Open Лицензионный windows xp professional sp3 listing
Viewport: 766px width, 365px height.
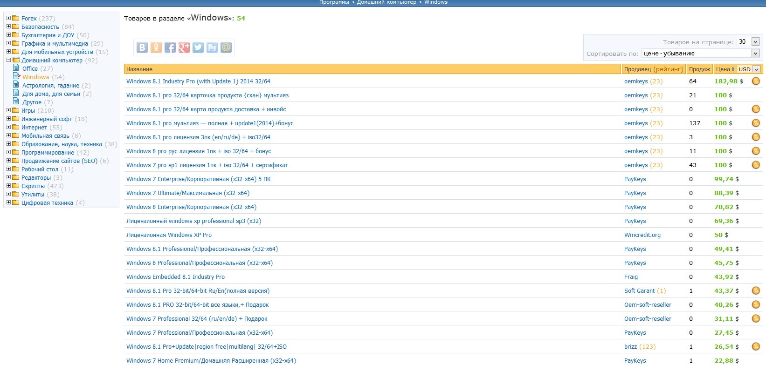(193, 221)
